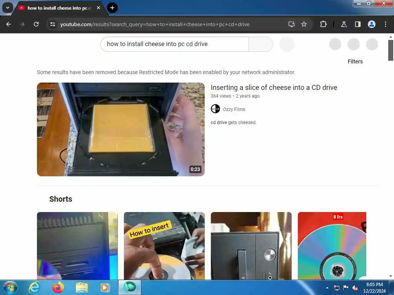
Task: Open the network tray icon
Action: click(x=336, y=288)
